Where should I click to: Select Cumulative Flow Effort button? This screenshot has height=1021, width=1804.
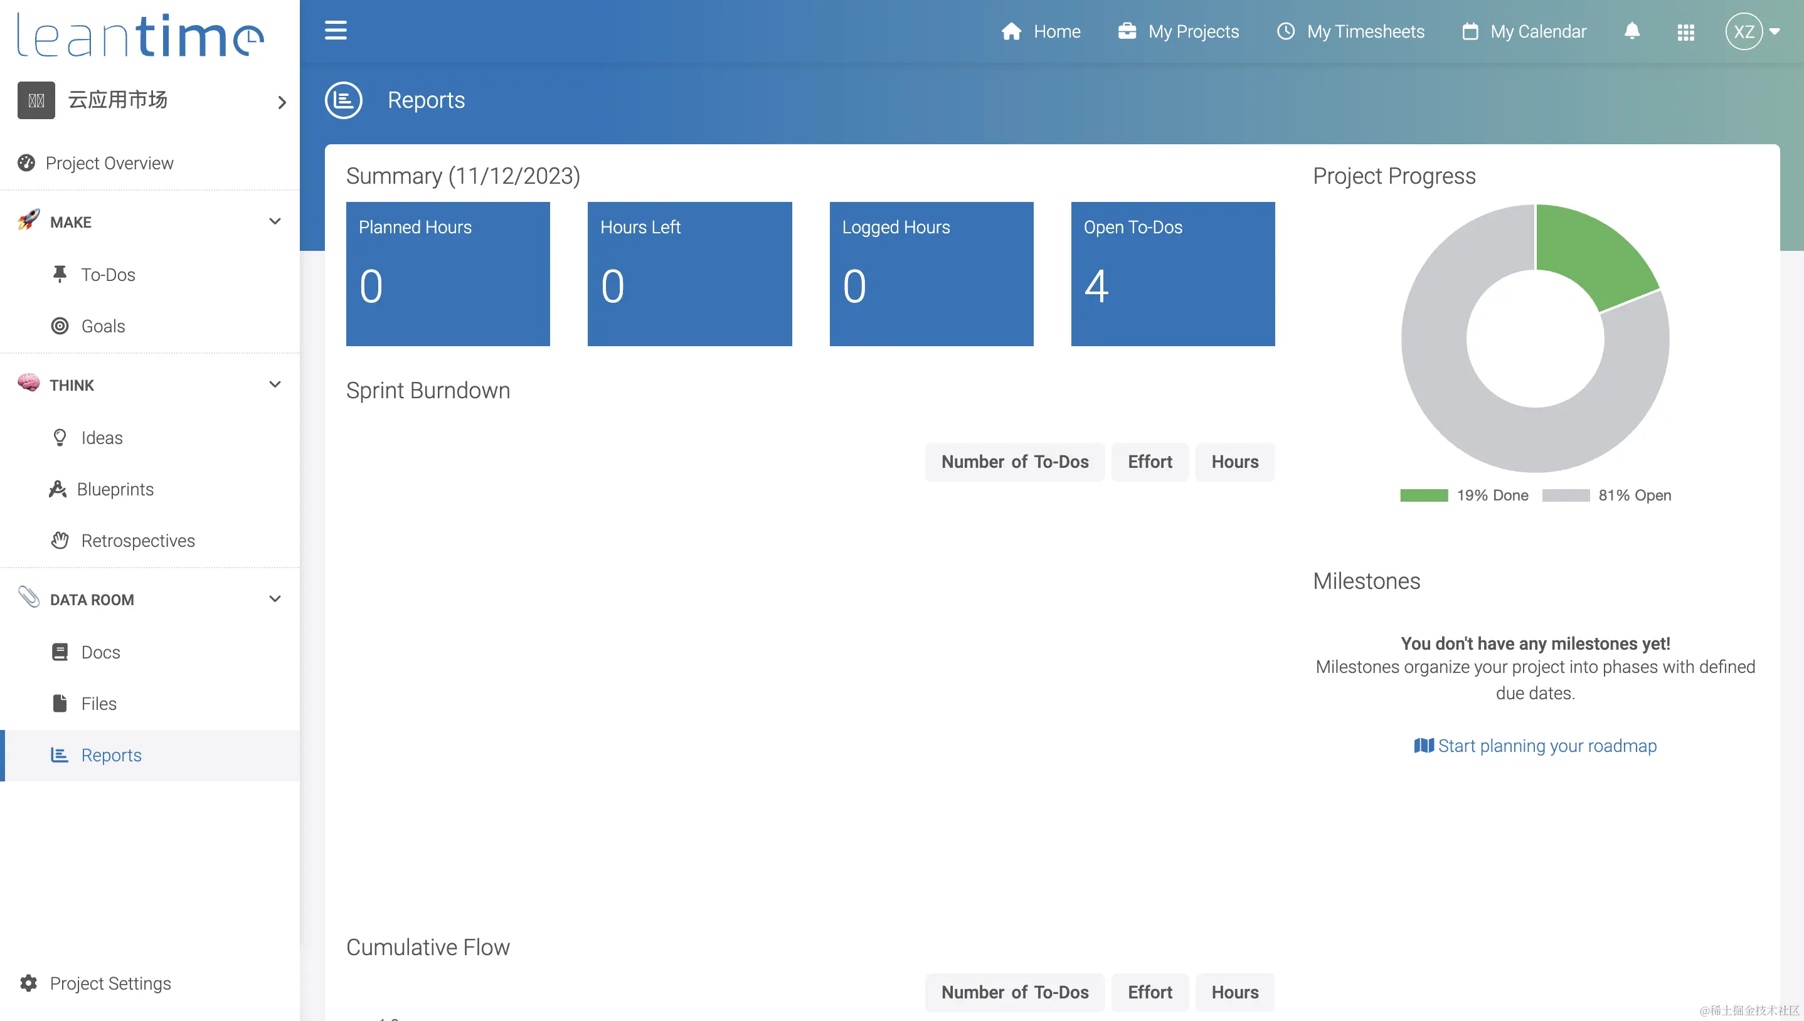[x=1150, y=992]
